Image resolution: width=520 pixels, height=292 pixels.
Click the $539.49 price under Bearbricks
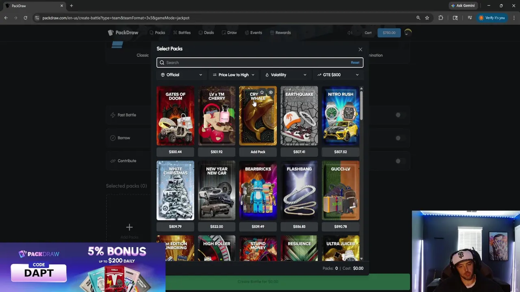[x=258, y=227]
